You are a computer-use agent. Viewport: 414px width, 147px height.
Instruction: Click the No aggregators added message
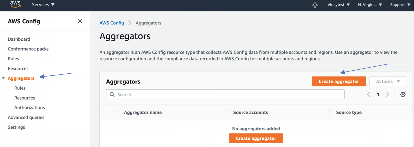click(256, 129)
